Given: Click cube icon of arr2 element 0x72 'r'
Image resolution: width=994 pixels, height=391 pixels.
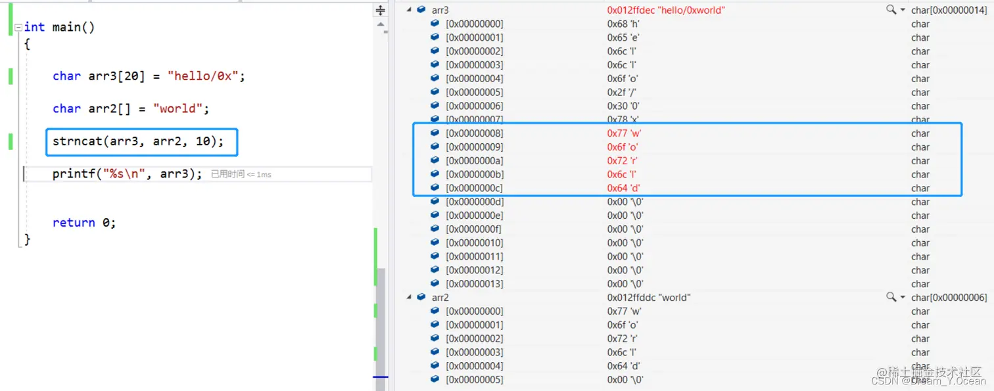Looking at the screenshot, I should click(x=435, y=338).
